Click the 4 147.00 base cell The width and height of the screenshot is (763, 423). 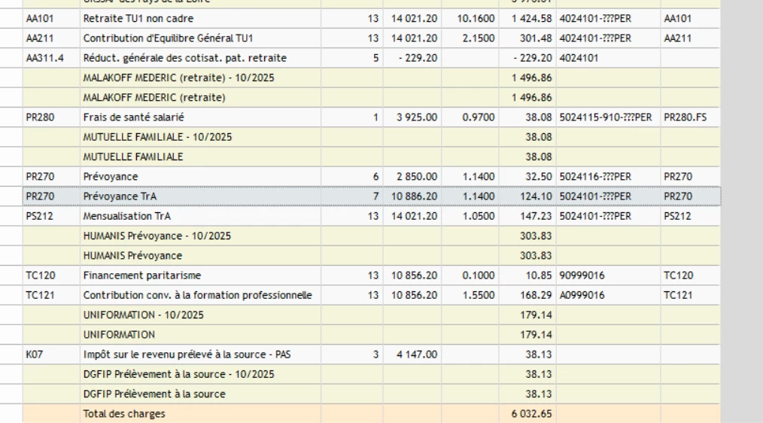point(412,355)
